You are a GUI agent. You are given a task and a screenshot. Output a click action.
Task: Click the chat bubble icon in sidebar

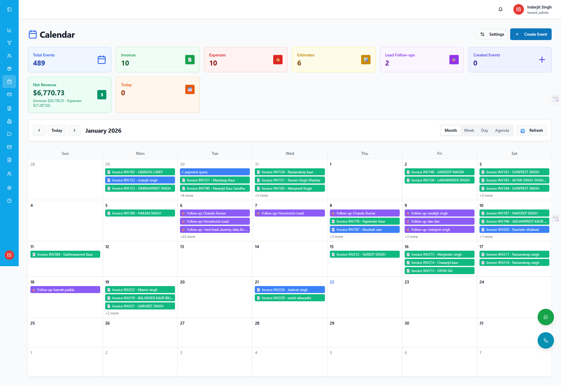(9, 134)
